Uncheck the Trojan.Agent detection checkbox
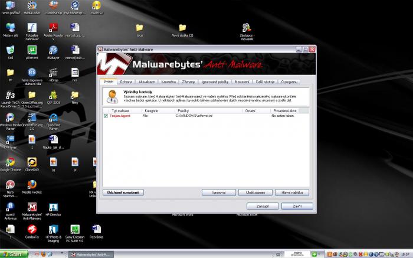The height and width of the screenshot is (258, 413). 106,116
